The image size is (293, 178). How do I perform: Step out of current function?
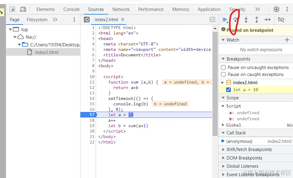(x=257, y=19)
